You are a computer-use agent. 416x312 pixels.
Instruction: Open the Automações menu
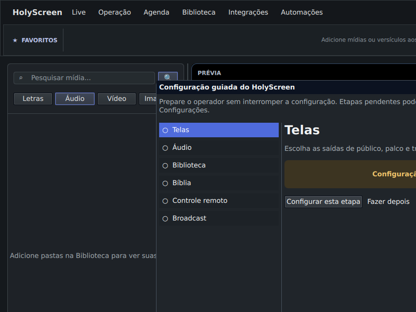coord(302,12)
